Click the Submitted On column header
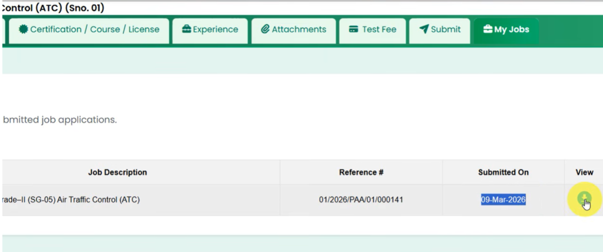 coord(503,173)
